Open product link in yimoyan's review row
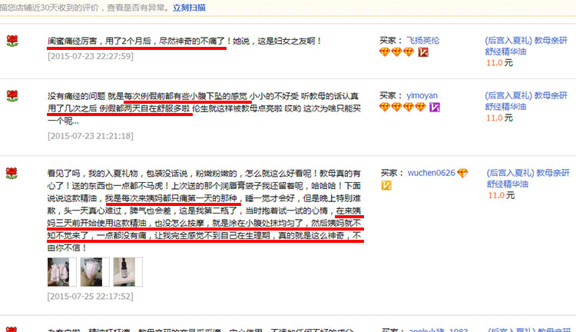 click(x=526, y=101)
